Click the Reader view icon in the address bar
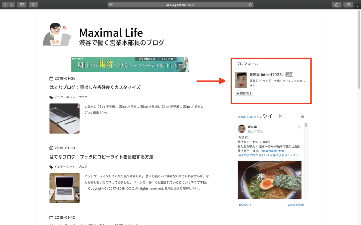The height and width of the screenshot is (225, 361). [111, 5]
